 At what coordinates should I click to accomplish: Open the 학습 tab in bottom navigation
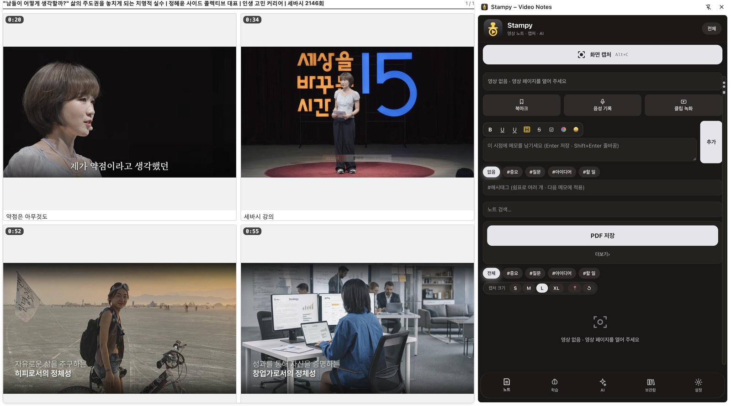pos(554,385)
